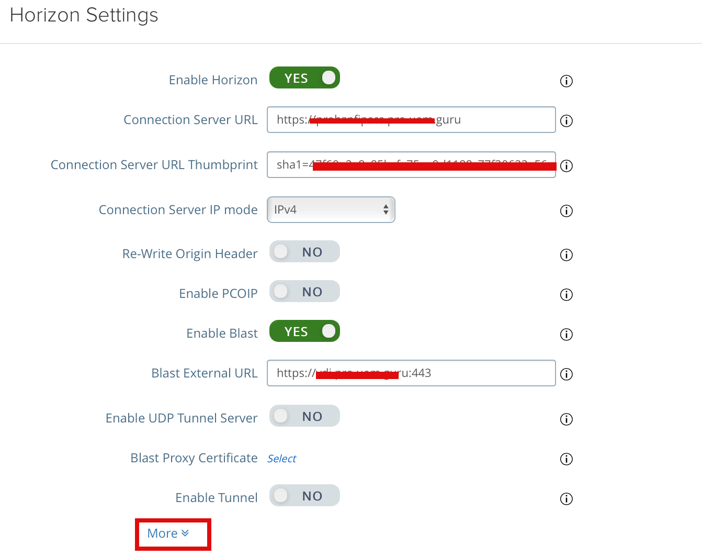The width and height of the screenshot is (702, 556).
Task: Click info icon next to Enable Horizon
Action: point(566,81)
